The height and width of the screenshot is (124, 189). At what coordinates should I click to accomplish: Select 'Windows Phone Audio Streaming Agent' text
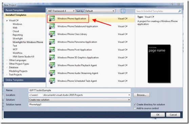click(x=78, y=73)
